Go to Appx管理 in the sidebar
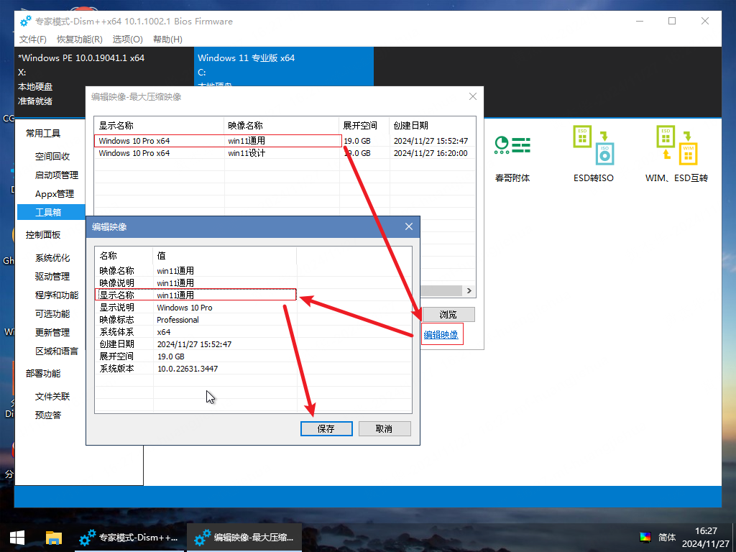Viewport: 736px width, 552px height. [x=55, y=194]
